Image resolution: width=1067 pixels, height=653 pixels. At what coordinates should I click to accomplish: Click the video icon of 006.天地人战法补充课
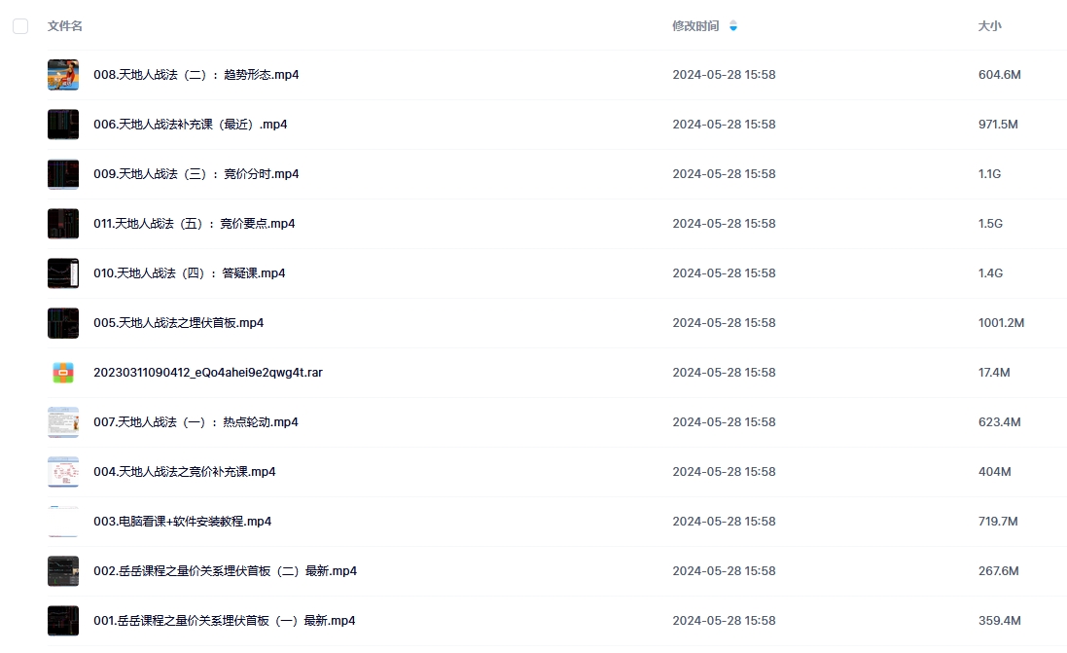point(63,125)
